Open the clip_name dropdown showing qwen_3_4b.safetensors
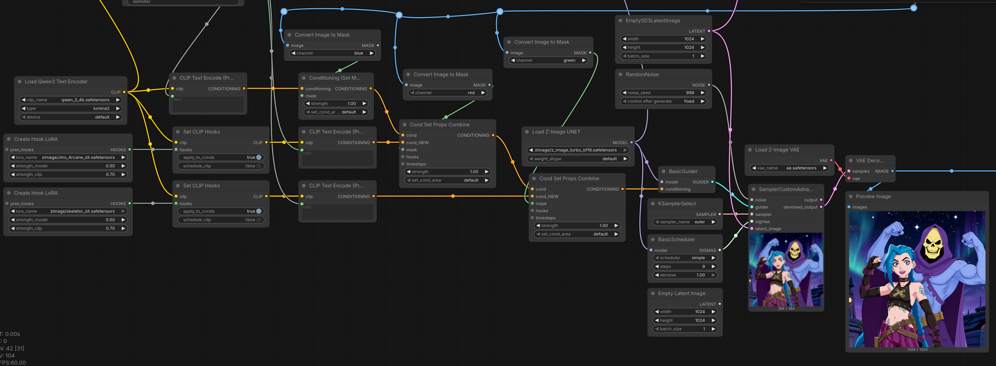This screenshot has height=366, width=996. tap(71, 100)
